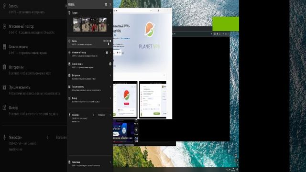Save instant replay clip icon
Screen dimensions: 306x172
(107, 53)
